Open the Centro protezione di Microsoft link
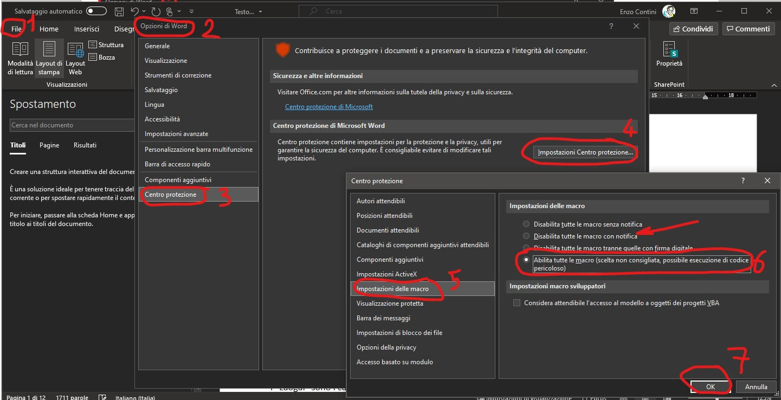This screenshot has height=400, width=781. [328, 107]
